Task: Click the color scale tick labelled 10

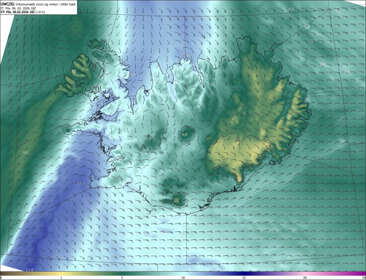Action: click(x=183, y=278)
